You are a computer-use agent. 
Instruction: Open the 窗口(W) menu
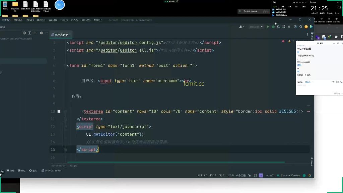click(x=86, y=20)
